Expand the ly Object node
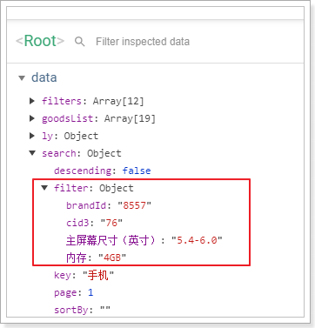 pyautogui.click(x=32, y=136)
